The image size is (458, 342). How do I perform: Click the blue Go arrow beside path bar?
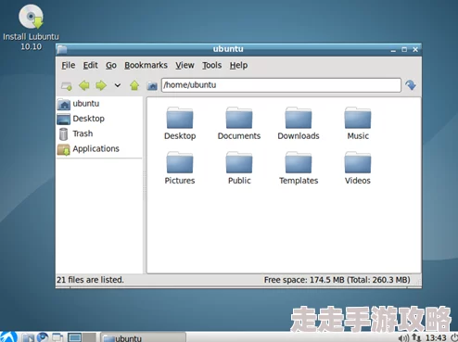tap(411, 85)
